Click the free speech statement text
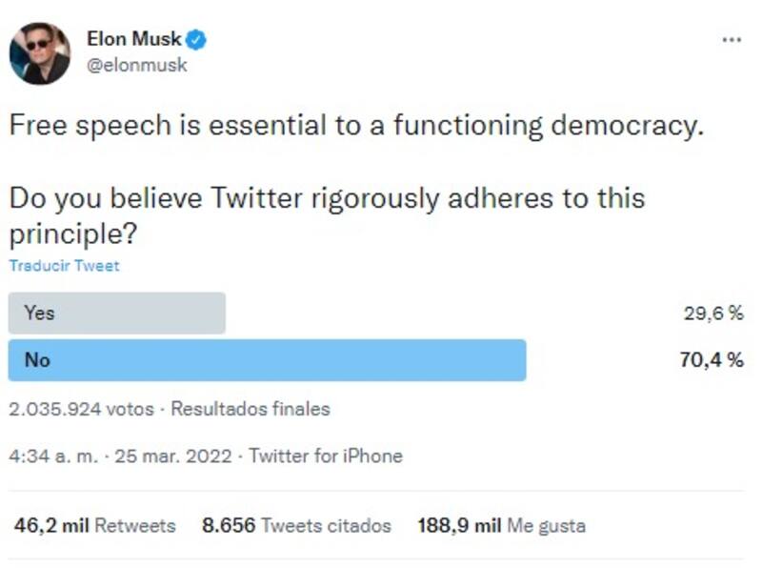 pos(355,126)
